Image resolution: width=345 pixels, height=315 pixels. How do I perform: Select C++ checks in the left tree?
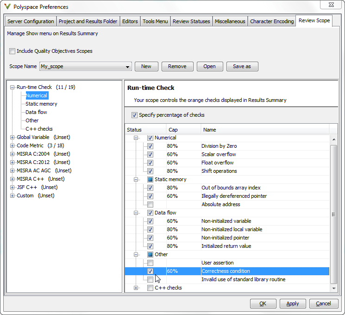click(x=39, y=129)
